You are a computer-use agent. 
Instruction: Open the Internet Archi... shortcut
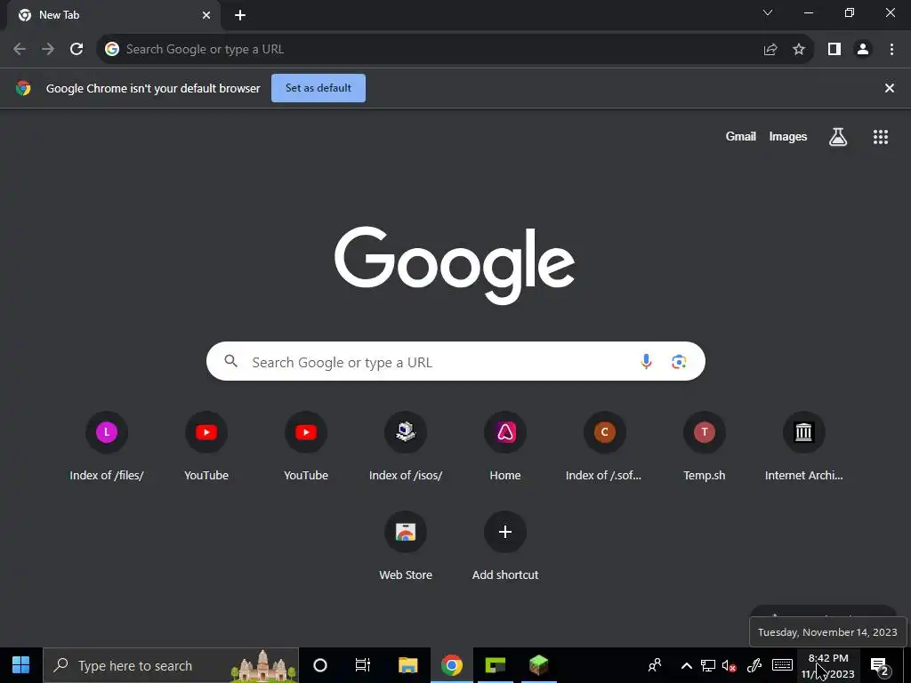[x=804, y=446]
